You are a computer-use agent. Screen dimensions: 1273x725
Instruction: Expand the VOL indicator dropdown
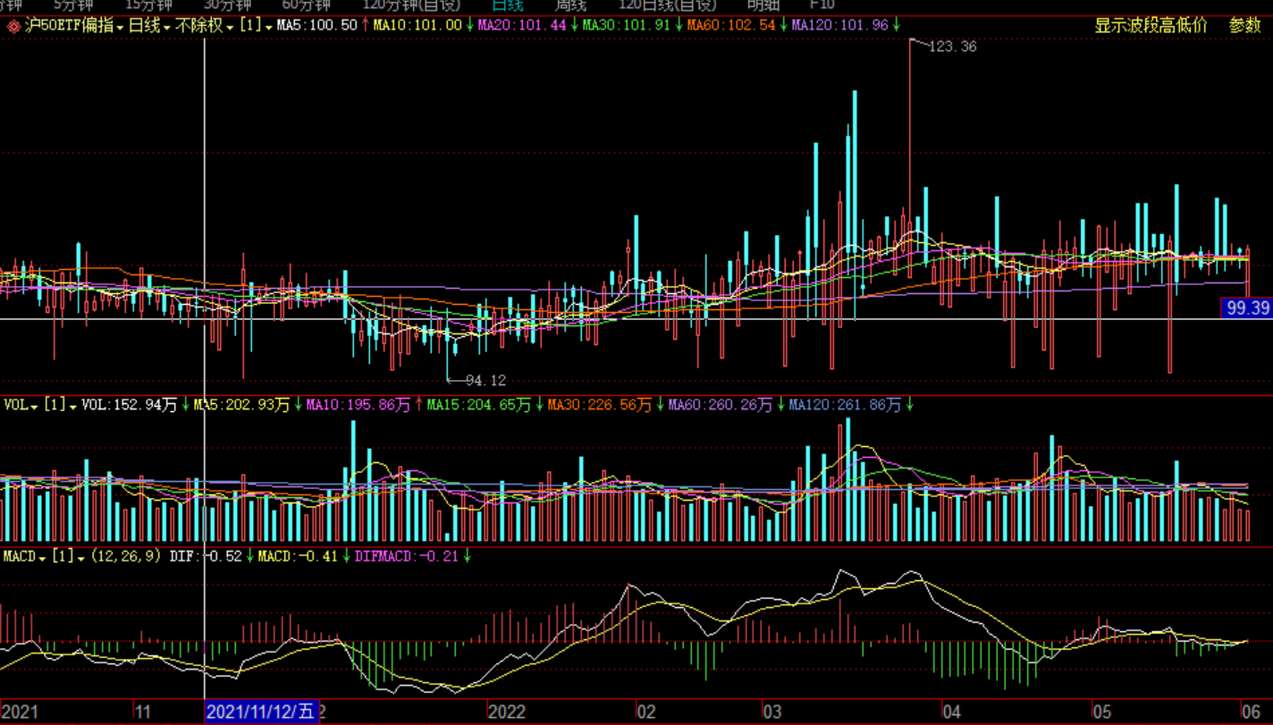34,406
